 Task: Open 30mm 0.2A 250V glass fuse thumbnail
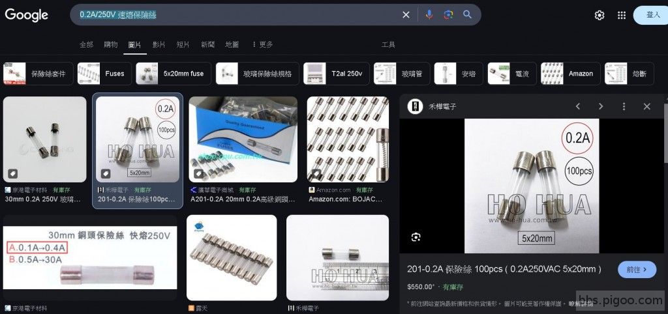pos(44,139)
